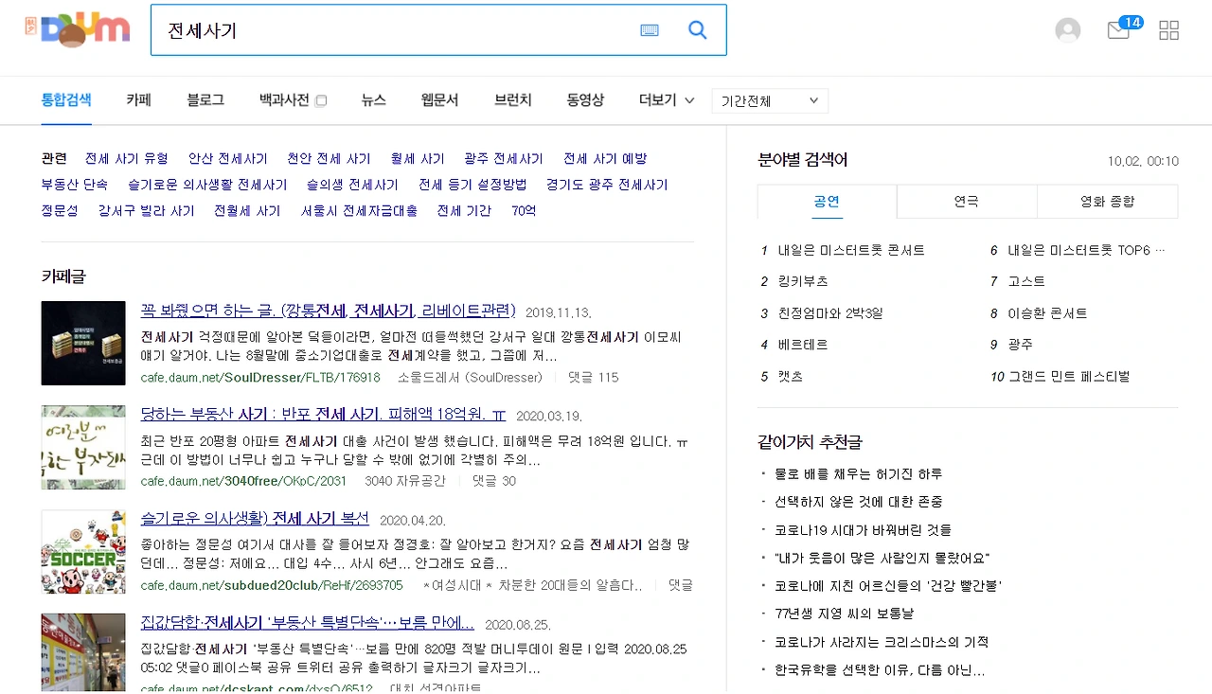Open the 전세 사기 예방 related search
The width and height of the screenshot is (1212, 694).
[606, 158]
